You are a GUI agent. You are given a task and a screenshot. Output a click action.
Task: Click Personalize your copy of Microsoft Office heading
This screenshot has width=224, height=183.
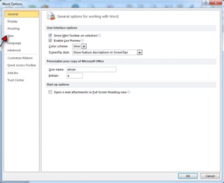tap(75, 61)
